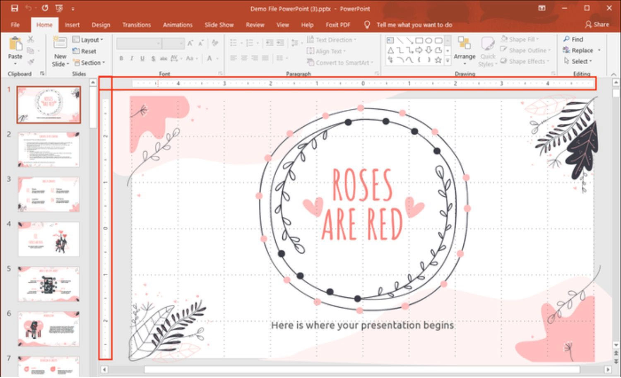
Task: Toggle text Shadow formatting
Action: (153, 58)
